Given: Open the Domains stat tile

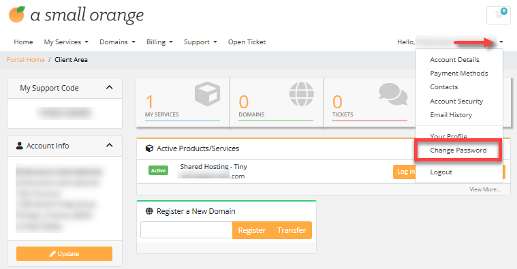Looking at the screenshot, I should pyautogui.click(x=277, y=102).
